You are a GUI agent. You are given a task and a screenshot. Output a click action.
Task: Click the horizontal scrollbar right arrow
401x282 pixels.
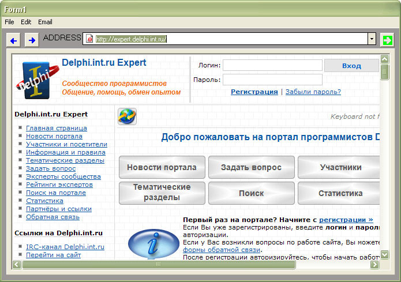click(374, 264)
